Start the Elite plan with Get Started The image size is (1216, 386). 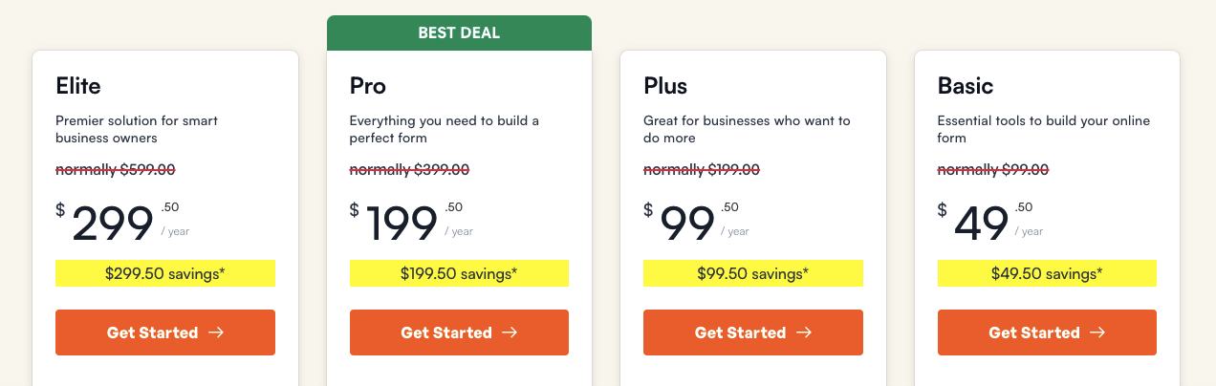click(x=165, y=332)
